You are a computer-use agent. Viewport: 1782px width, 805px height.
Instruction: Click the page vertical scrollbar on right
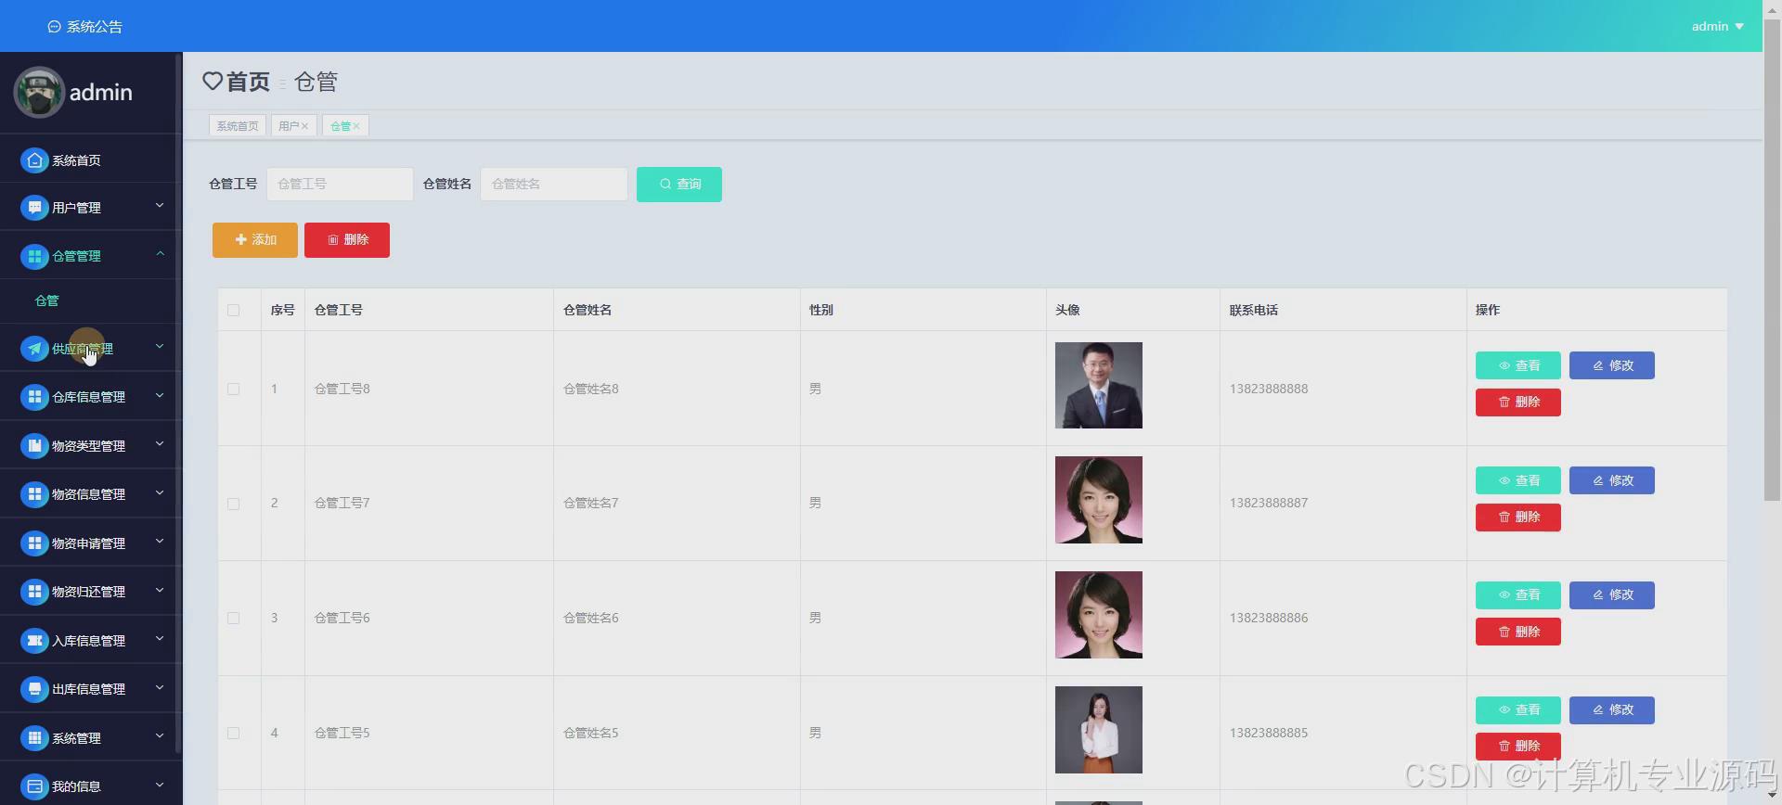pos(1772,260)
